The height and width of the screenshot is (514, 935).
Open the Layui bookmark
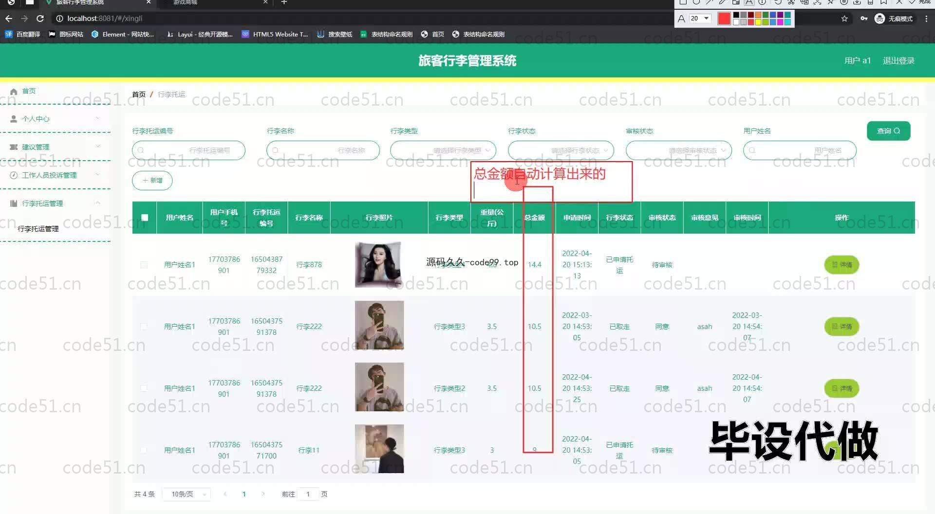tap(200, 34)
